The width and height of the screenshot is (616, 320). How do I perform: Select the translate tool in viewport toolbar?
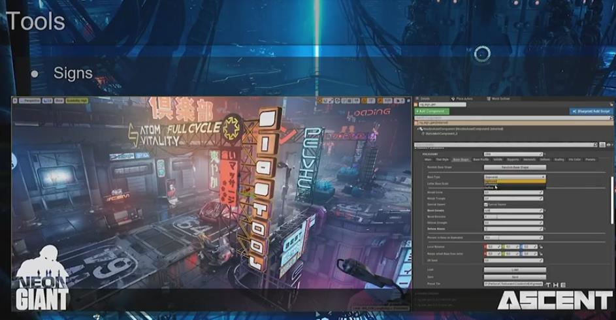click(321, 101)
